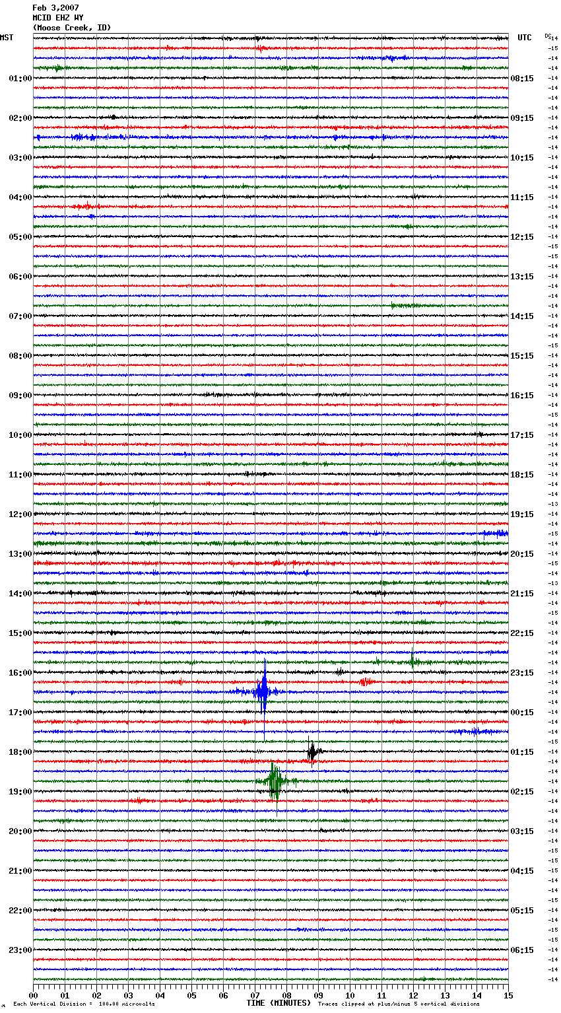Click the '01:15' UTC time label
This screenshot has height=1013, width=561.
(522, 752)
